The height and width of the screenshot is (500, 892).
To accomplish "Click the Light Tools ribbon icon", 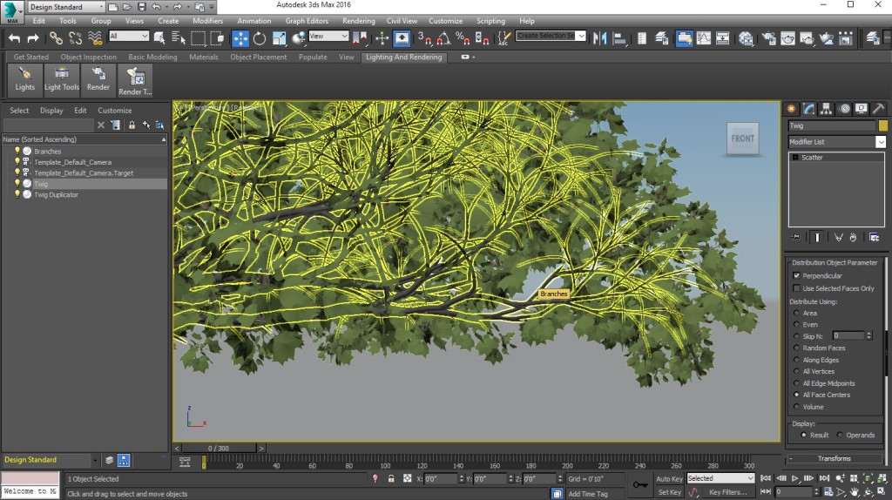I will tap(62, 79).
